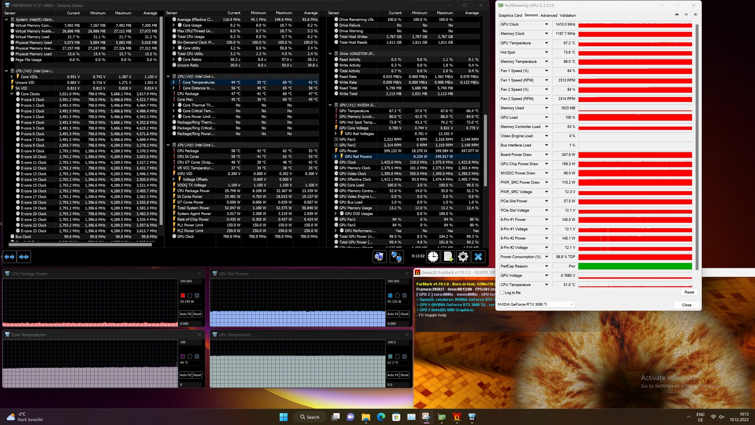
Task: Open the NVIDIA GeForce RTX 3080 Ti combo box
Action: [x=536, y=305]
